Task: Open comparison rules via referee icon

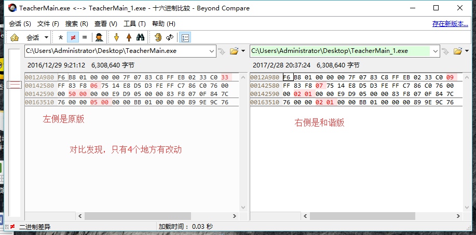Action: [x=99, y=37]
